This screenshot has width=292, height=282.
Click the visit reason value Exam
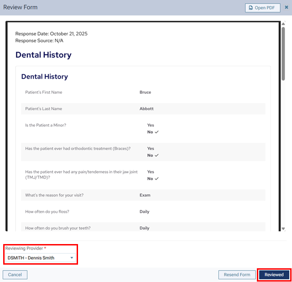coord(145,195)
